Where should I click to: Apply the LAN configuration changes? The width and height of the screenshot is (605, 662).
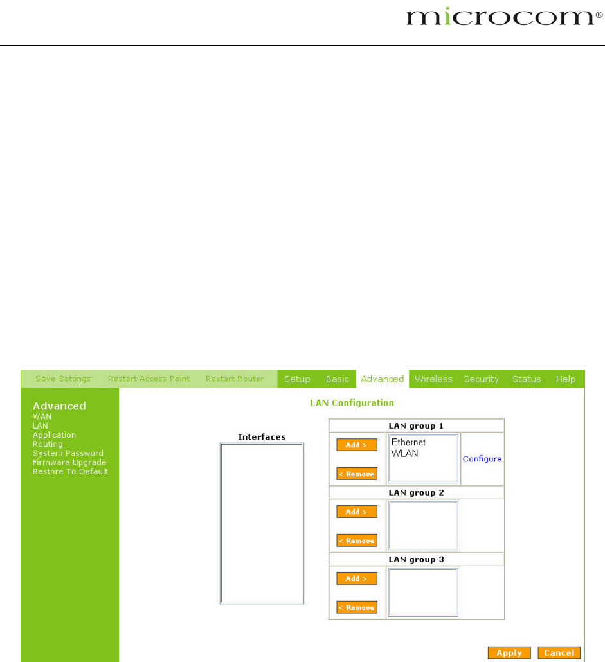[509, 653]
